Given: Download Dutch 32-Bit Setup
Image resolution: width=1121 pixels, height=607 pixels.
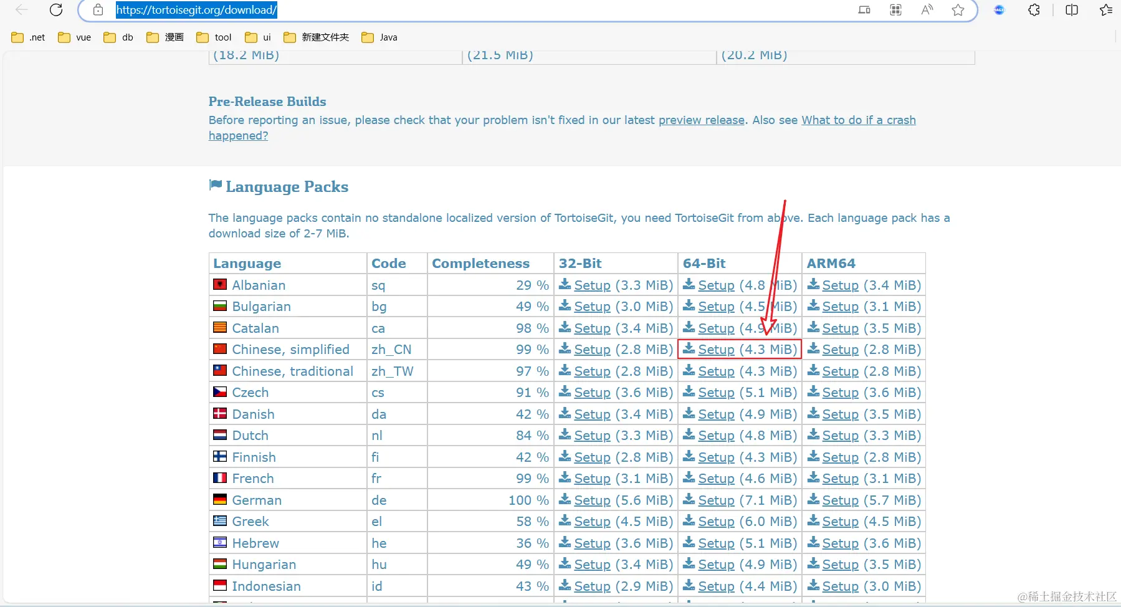Looking at the screenshot, I should tap(593, 436).
